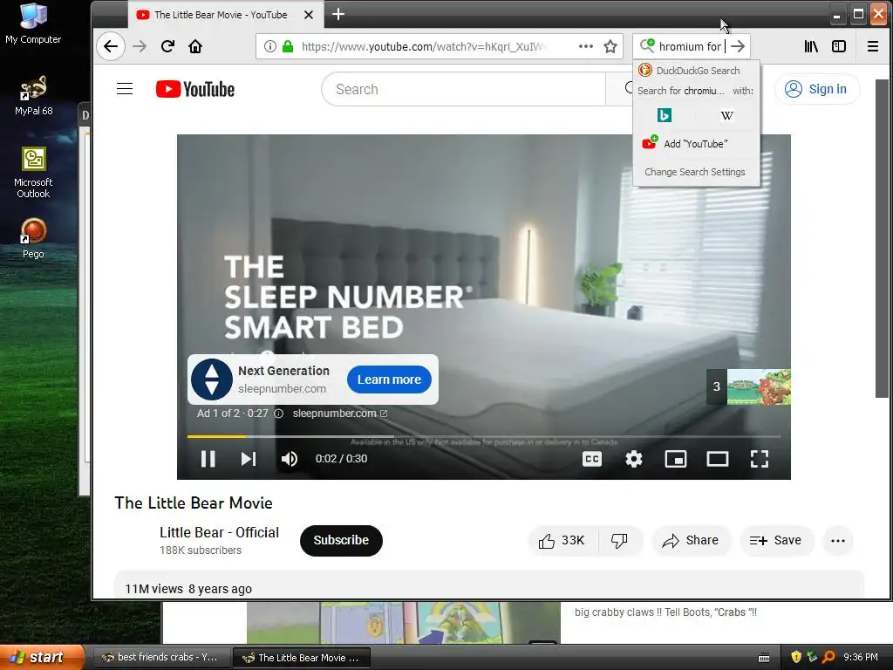Search with the Wikipedia one-click engine icon
This screenshot has width=893, height=670.
(x=726, y=115)
